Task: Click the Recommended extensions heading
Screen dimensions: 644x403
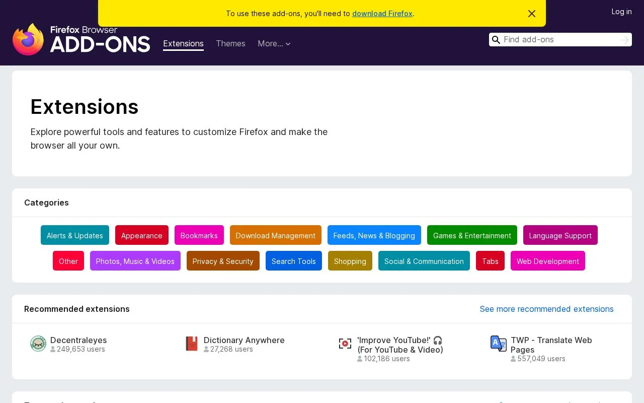Action: click(77, 309)
